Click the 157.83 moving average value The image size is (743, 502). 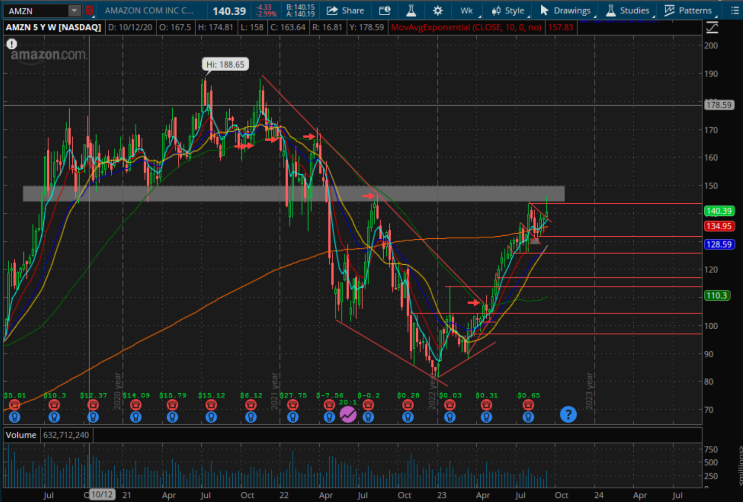pyautogui.click(x=561, y=27)
